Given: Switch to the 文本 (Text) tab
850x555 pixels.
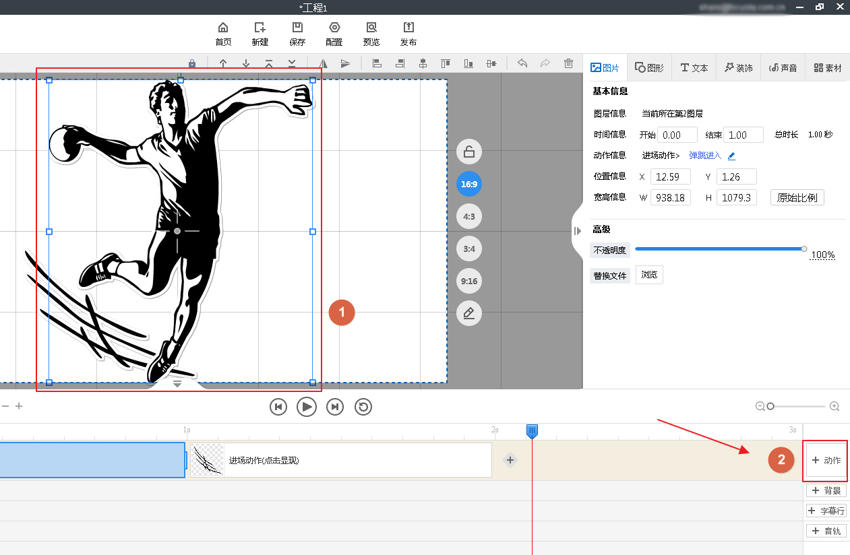Looking at the screenshot, I should [694, 68].
